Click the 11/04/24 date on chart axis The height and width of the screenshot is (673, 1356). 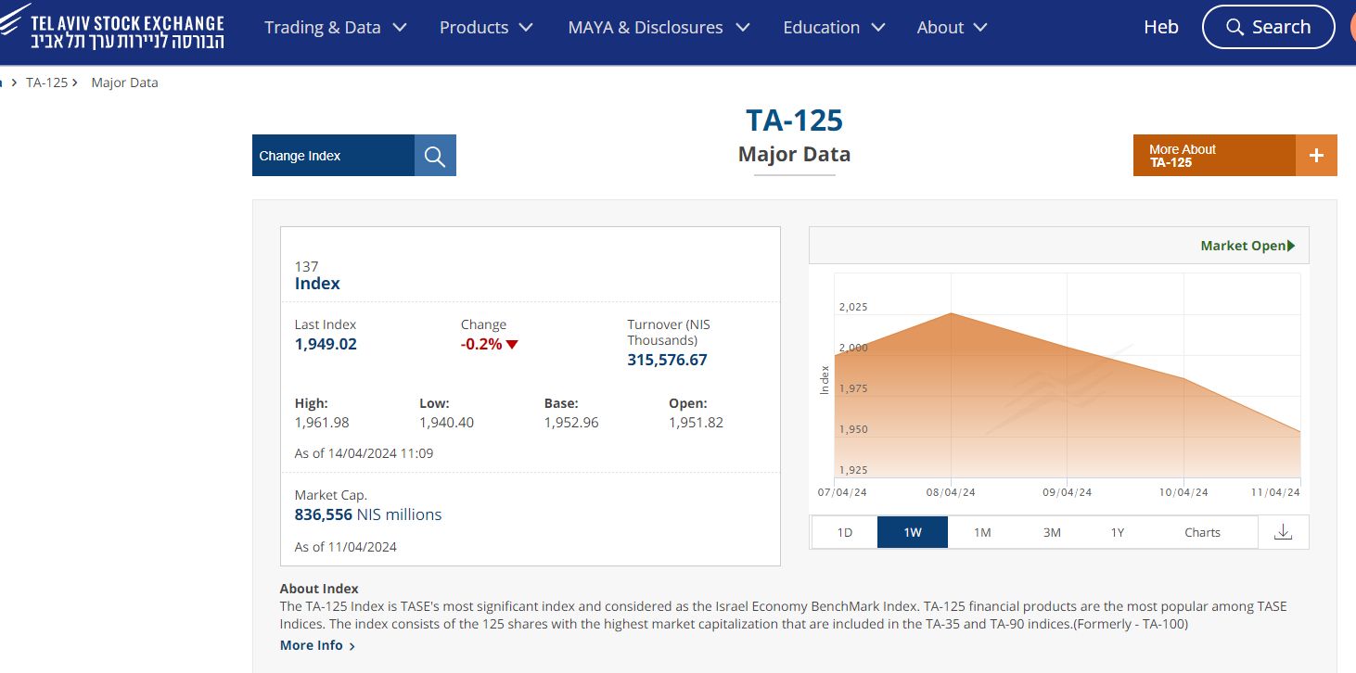1275,492
